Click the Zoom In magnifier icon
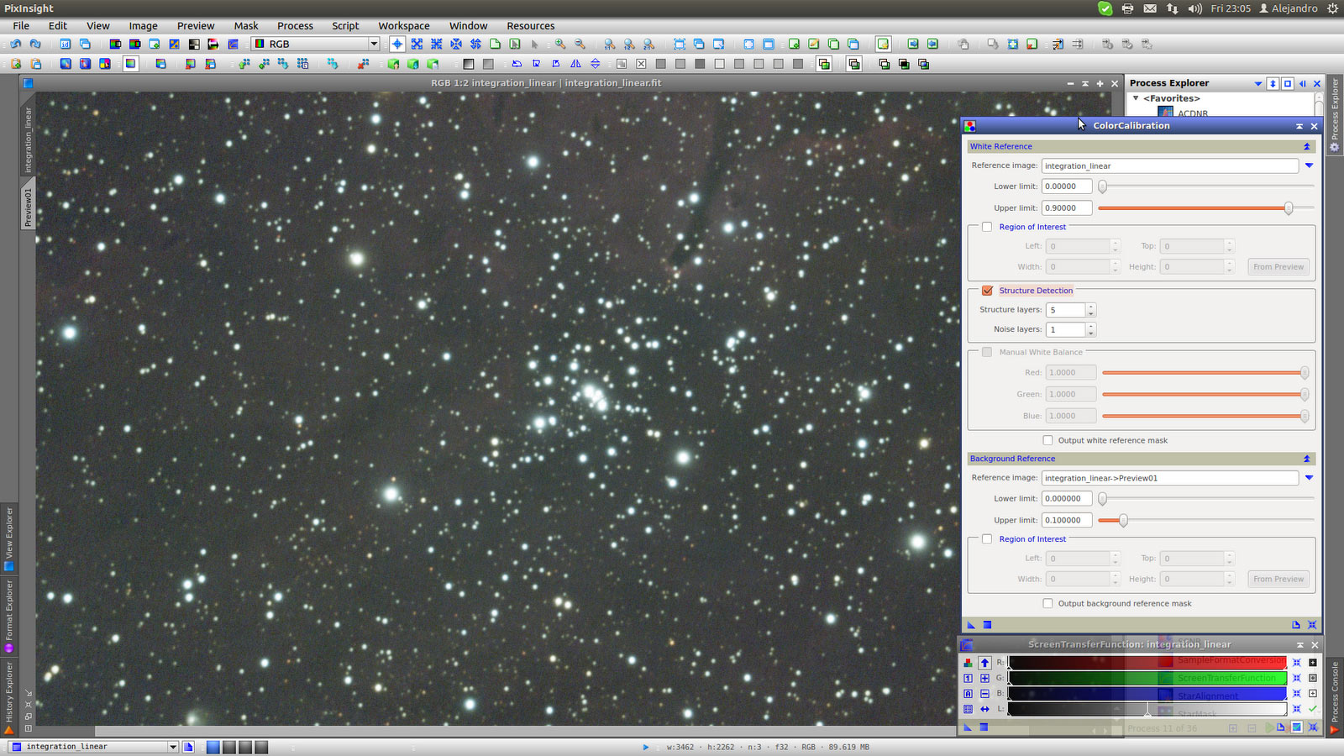 [x=560, y=45]
